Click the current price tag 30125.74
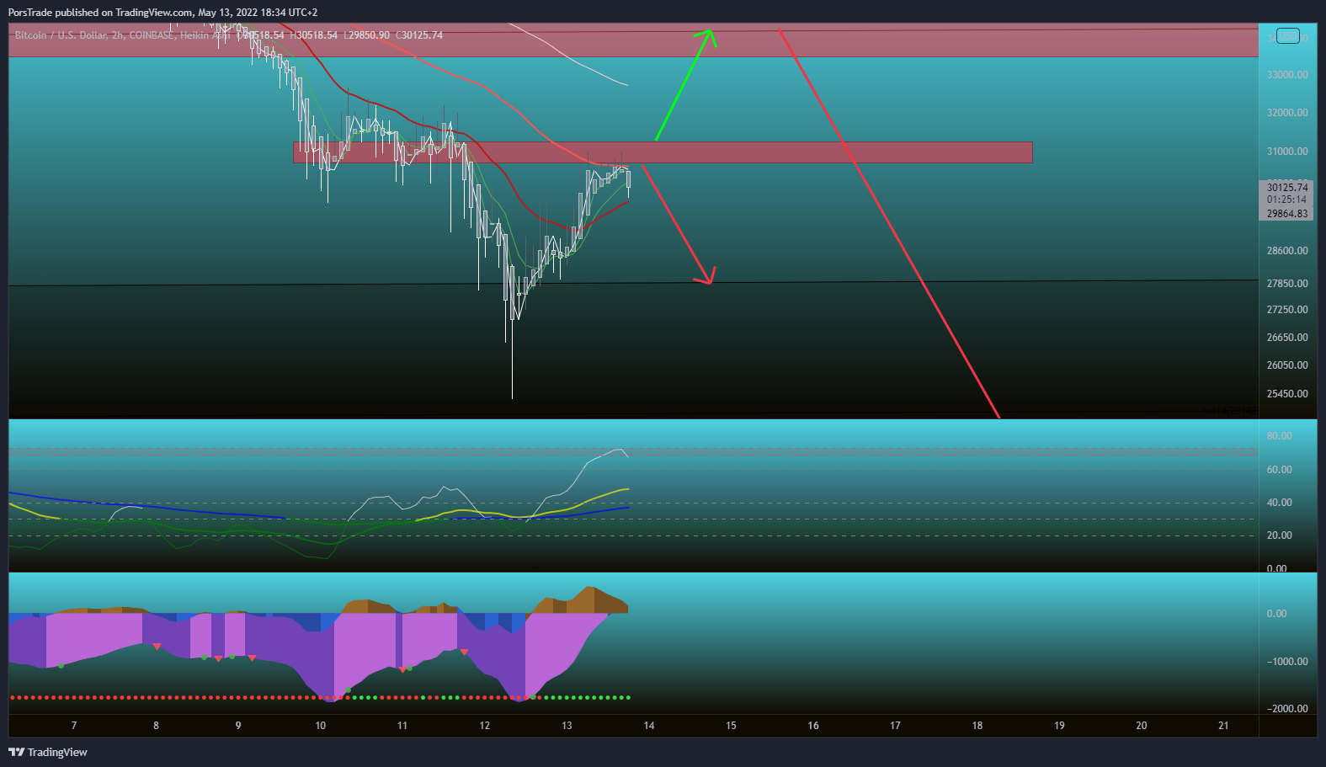Image resolution: width=1326 pixels, height=767 pixels. [1287, 188]
